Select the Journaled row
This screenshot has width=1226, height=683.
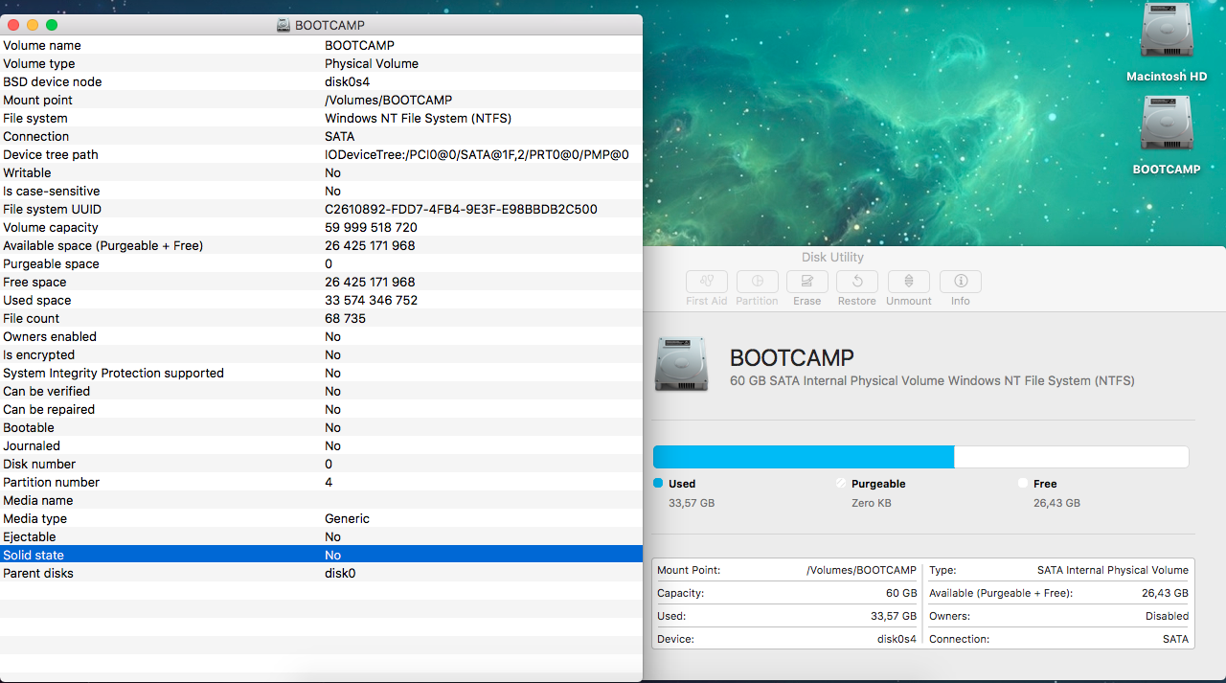click(x=321, y=445)
